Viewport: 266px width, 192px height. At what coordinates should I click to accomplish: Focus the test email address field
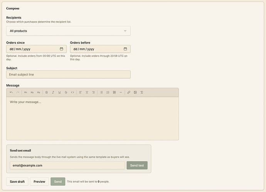tap(67, 165)
